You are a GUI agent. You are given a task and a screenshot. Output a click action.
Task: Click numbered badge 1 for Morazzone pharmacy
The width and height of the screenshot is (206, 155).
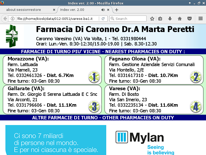(x=94, y=77)
